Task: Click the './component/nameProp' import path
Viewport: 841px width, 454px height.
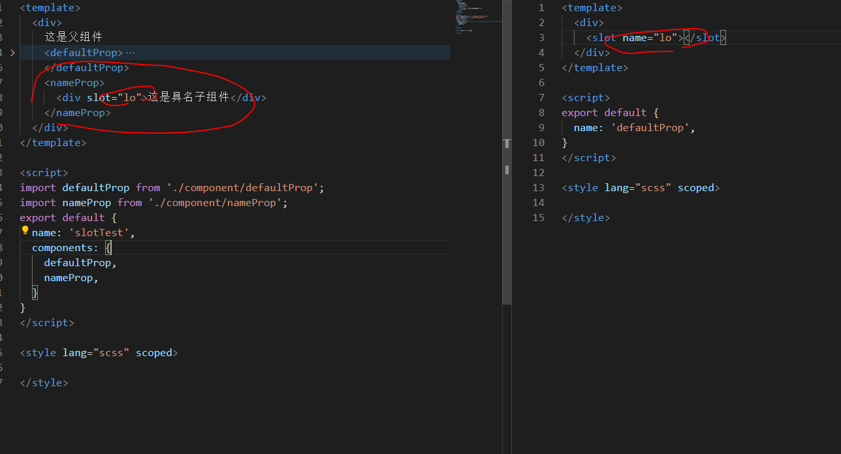Action: coord(215,203)
